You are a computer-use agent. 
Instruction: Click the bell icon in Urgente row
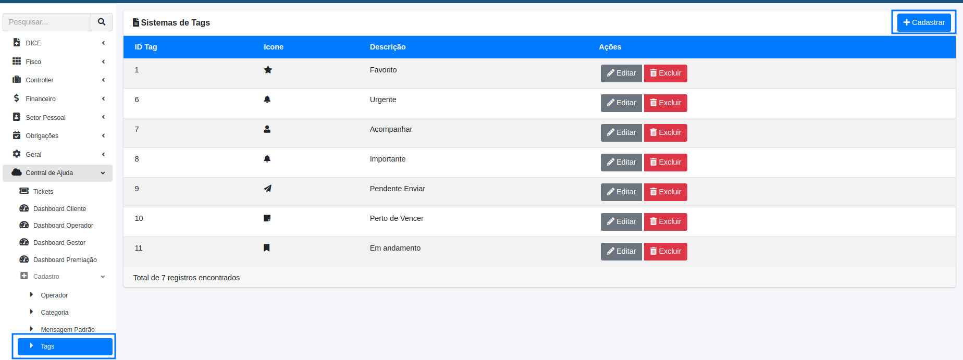pos(267,100)
